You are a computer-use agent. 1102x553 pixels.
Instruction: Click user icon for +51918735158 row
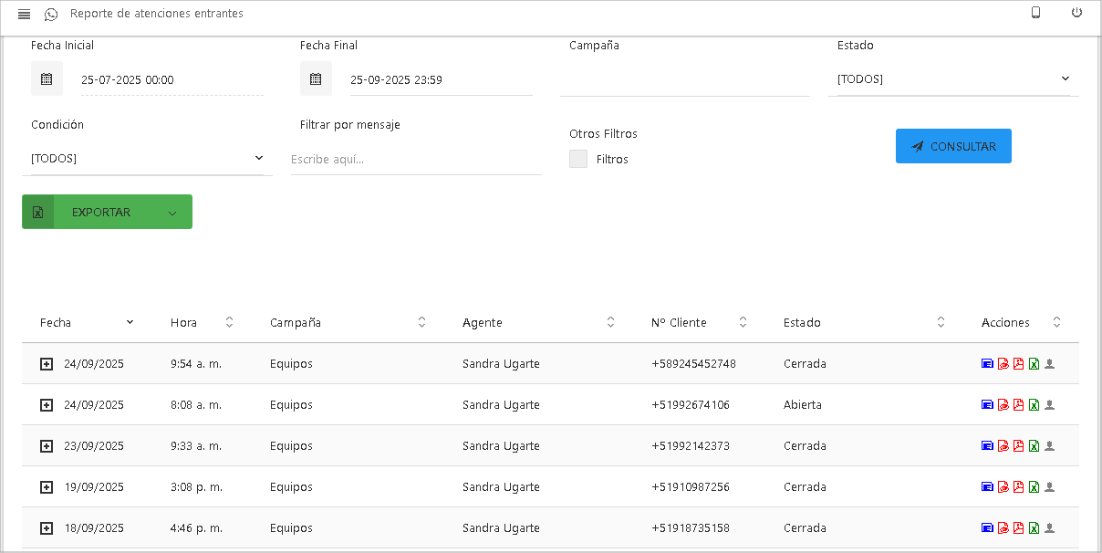(1049, 528)
